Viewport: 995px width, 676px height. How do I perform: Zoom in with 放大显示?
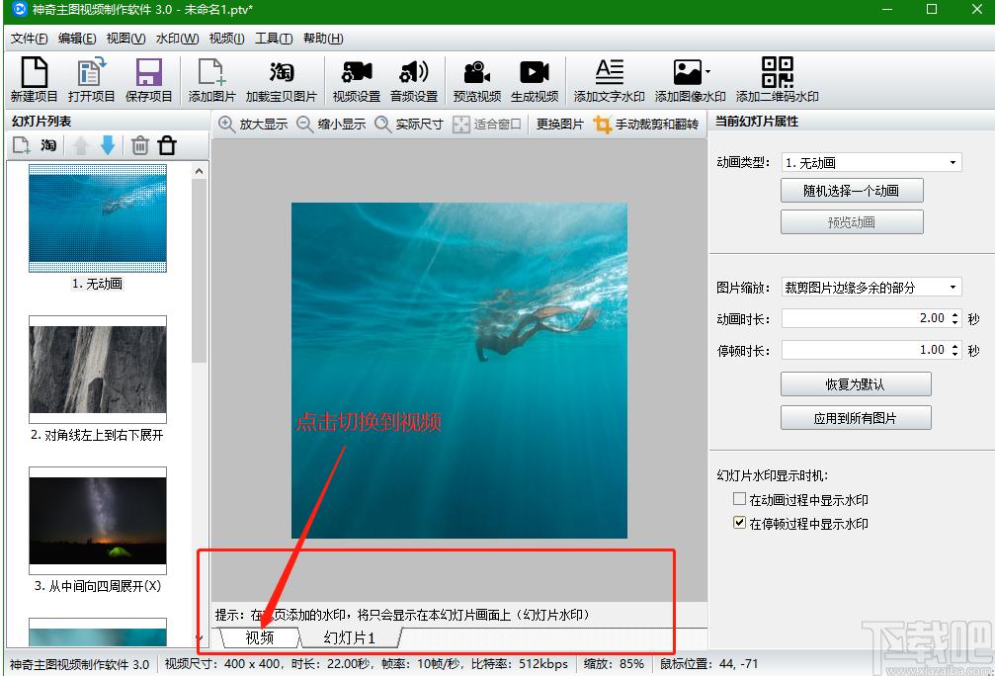(253, 124)
